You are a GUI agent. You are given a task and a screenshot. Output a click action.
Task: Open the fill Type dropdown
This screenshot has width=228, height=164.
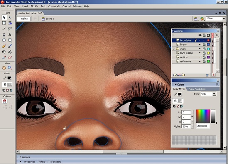(214, 94)
